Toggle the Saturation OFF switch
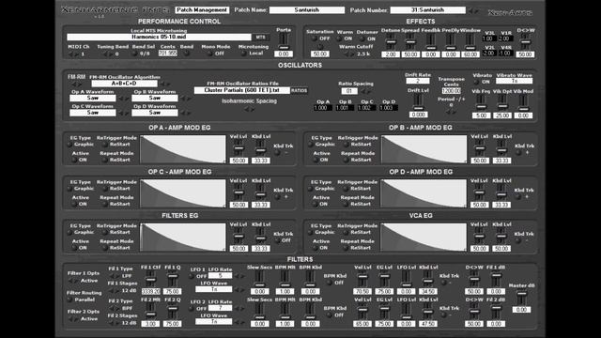The width and height of the screenshot is (601, 338). pos(314,38)
